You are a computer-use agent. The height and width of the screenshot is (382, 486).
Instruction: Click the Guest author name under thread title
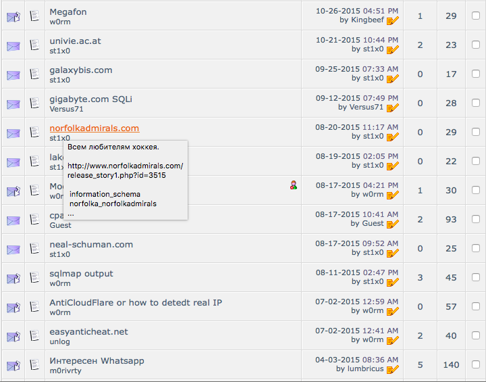[x=61, y=225]
